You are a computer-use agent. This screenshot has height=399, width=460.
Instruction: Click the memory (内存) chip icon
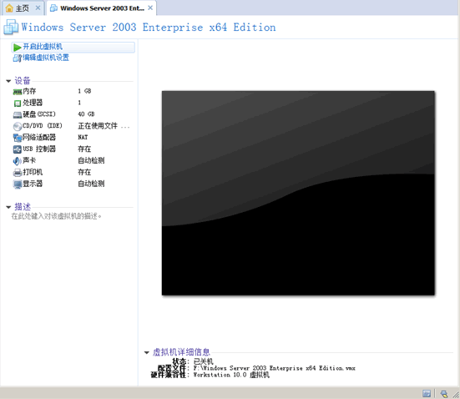click(x=18, y=92)
